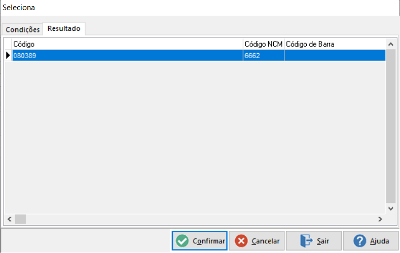Open Ajuda help button
The image size is (400, 253).
(x=371, y=241)
